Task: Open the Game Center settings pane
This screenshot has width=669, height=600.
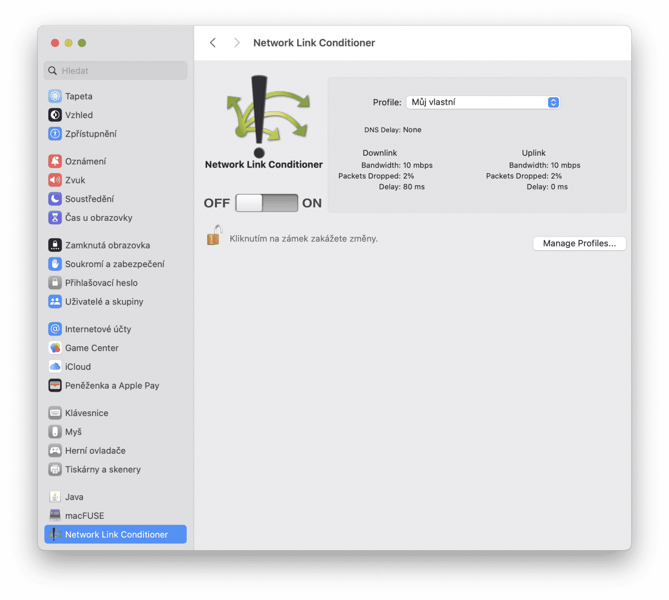Action: pos(116,348)
